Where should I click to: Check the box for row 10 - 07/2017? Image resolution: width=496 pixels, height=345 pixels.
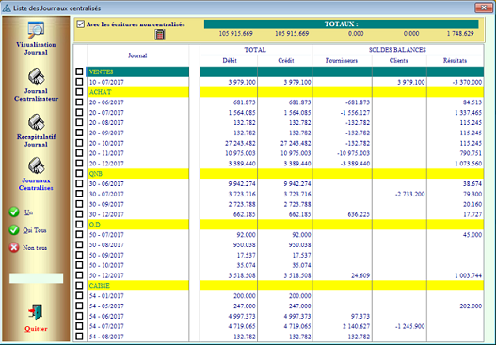pos(79,82)
